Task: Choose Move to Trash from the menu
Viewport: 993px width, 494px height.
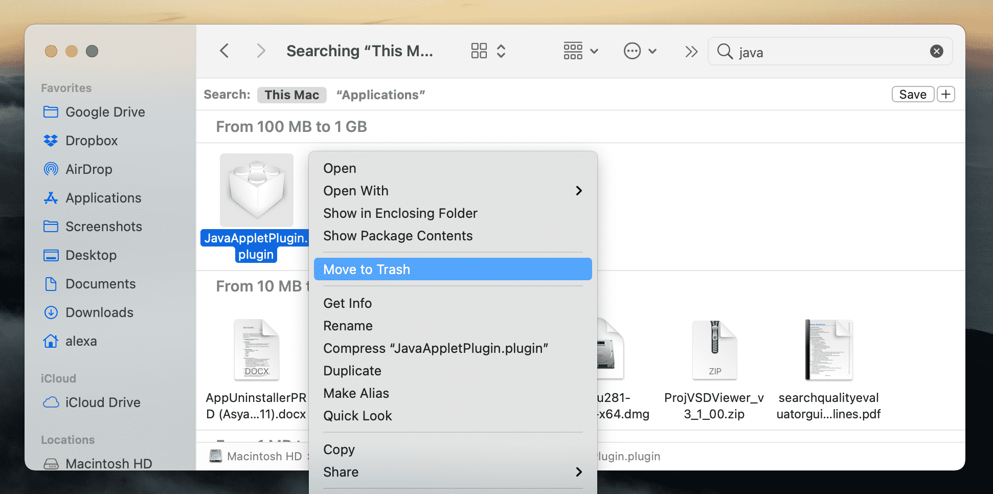Action: click(x=452, y=269)
